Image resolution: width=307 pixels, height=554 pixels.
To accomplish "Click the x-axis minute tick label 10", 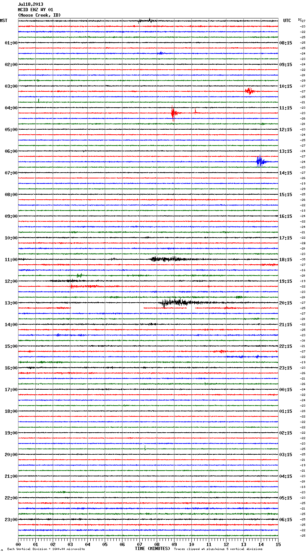I will tap(191, 544).
